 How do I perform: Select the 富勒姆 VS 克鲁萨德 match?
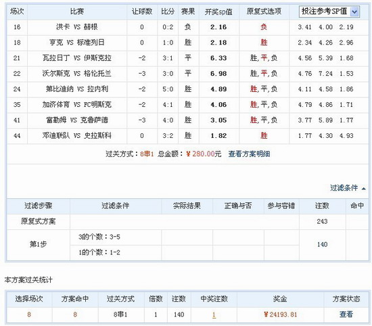pos(76,120)
